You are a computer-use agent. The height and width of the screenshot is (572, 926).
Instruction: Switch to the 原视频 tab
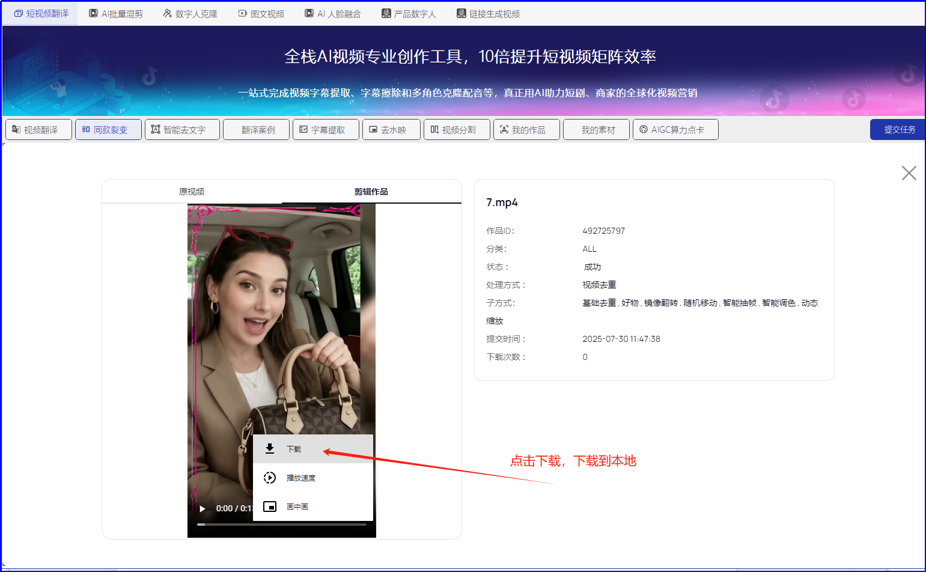192,192
